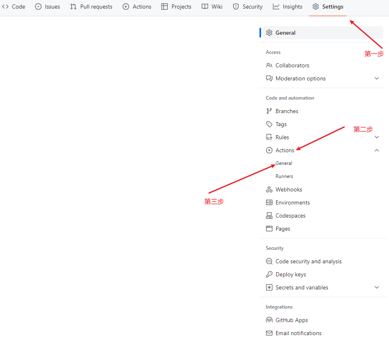The height and width of the screenshot is (349, 389).
Task: Click the git branch icon beside Branches
Action: [x=269, y=111]
